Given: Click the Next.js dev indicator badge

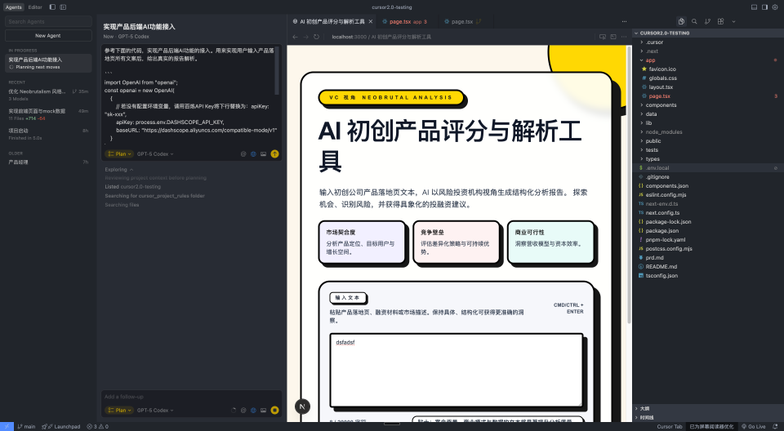Looking at the screenshot, I should [303, 406].
